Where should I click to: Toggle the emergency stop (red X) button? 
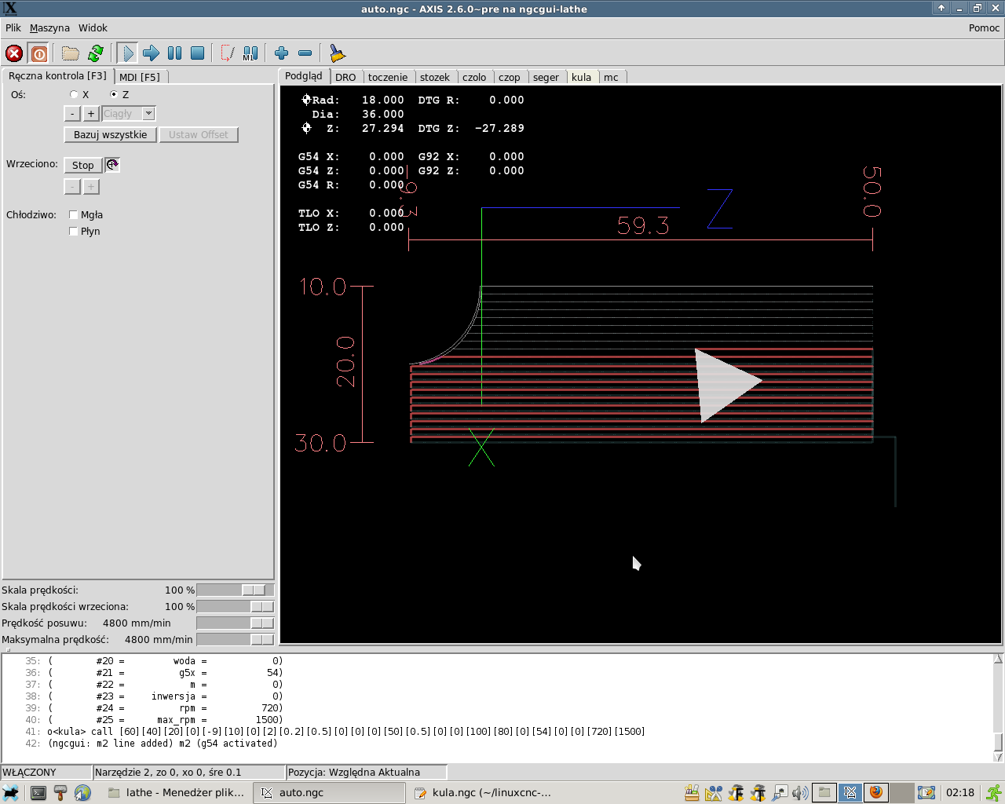pyautogui.click(x=14, y=53)
